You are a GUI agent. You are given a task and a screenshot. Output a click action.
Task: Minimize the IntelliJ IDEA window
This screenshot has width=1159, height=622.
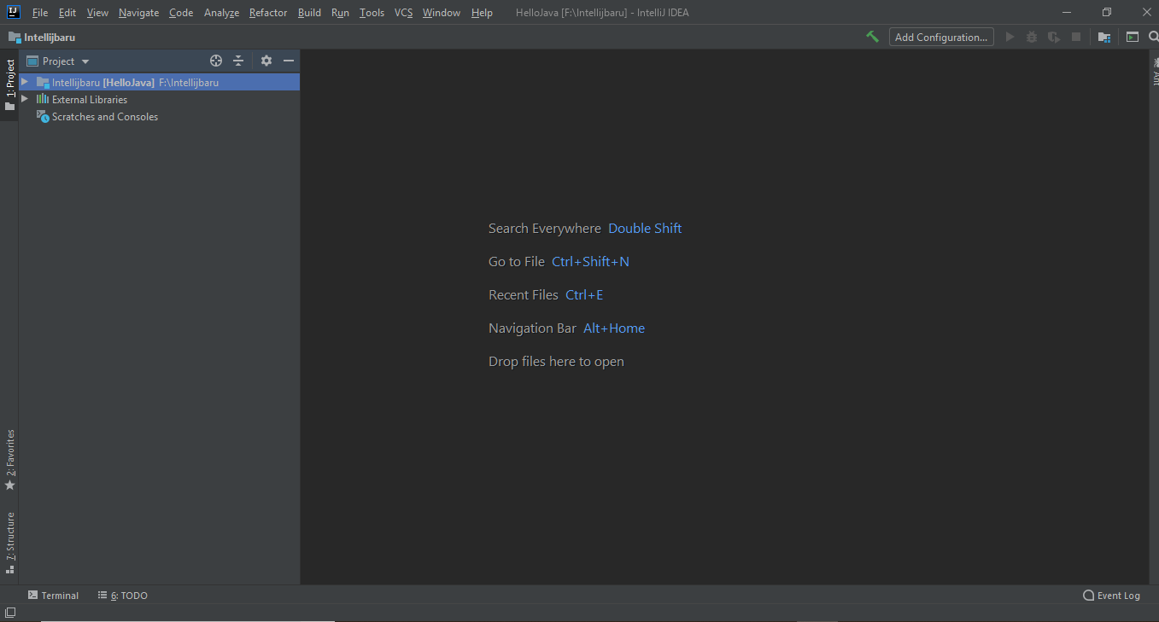1068,12
